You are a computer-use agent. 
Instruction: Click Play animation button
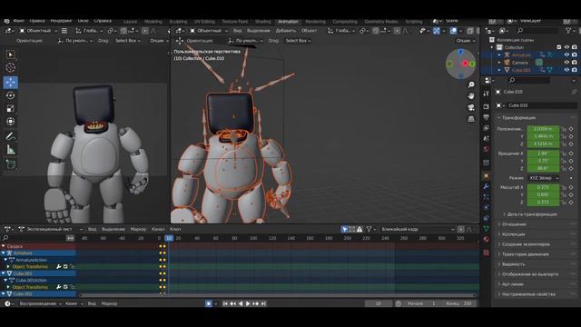tap(248, 303)
